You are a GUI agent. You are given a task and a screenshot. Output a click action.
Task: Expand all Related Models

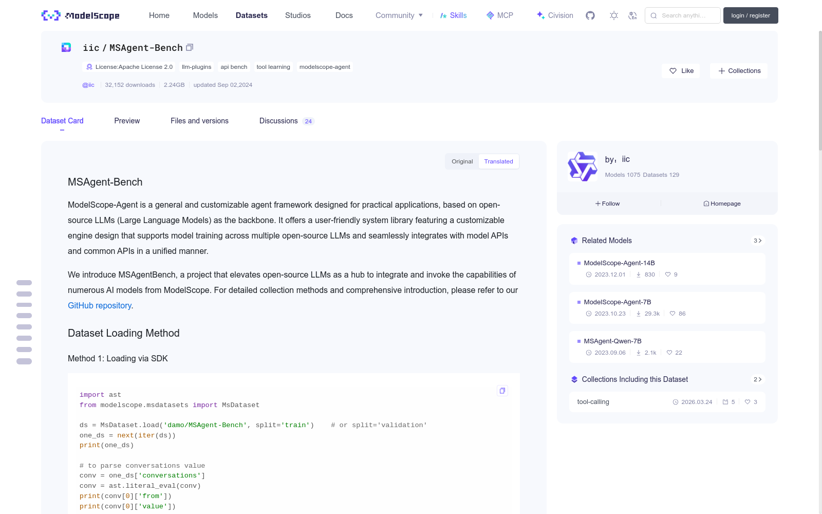758,241
